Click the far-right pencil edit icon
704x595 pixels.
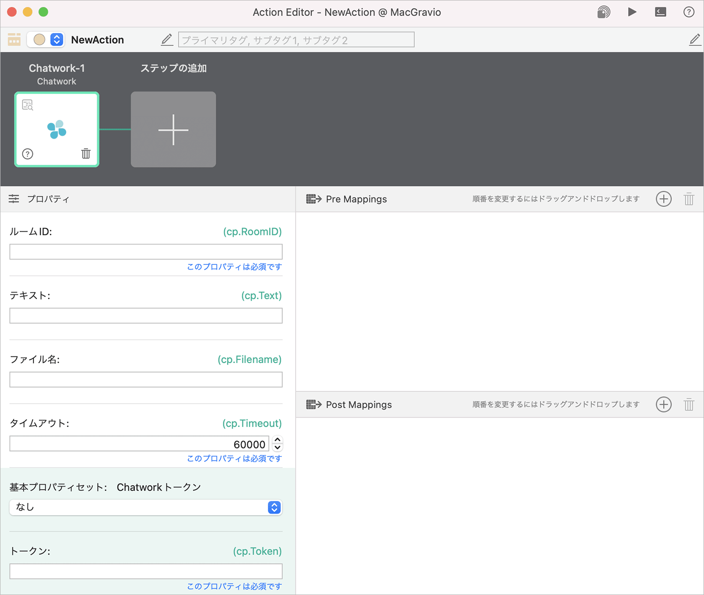(695, 39)
